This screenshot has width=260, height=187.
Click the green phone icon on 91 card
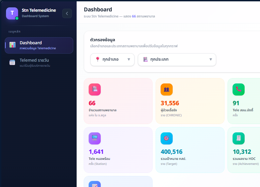(239, 89)
